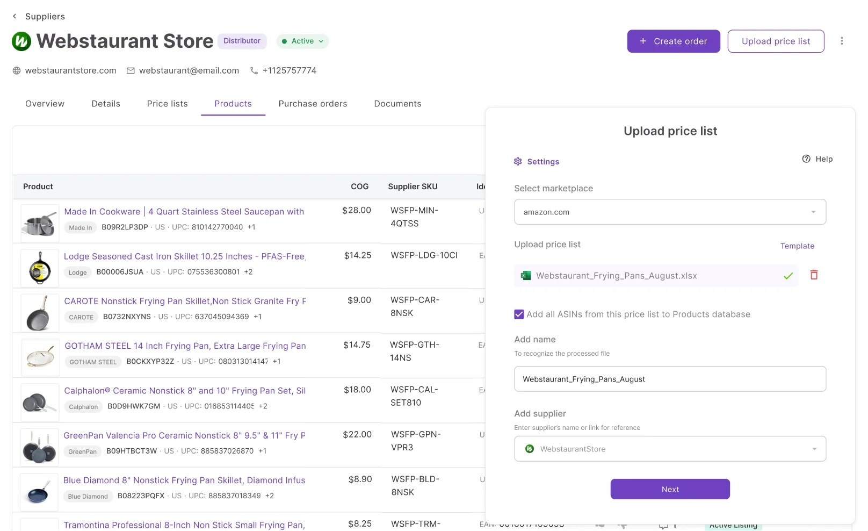Open the Template link
868x531 pixels.
tap(797, 246)
